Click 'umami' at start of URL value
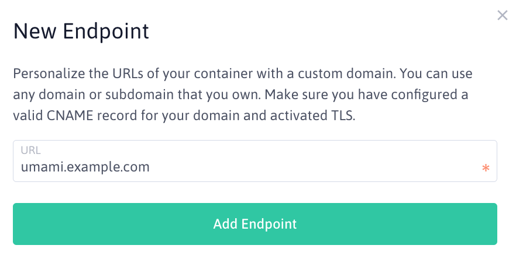This screenshot has height=259, width=516. (42, 167)
